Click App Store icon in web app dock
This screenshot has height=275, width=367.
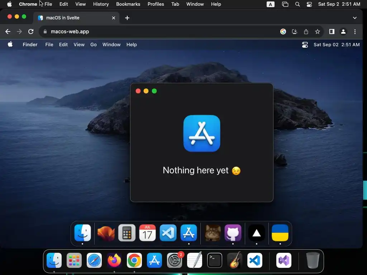pyautogui.click(x=189, y=233)
